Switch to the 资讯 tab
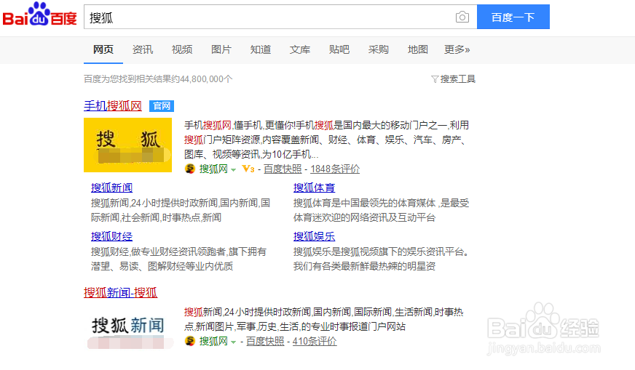 click(x=143, y=49)
